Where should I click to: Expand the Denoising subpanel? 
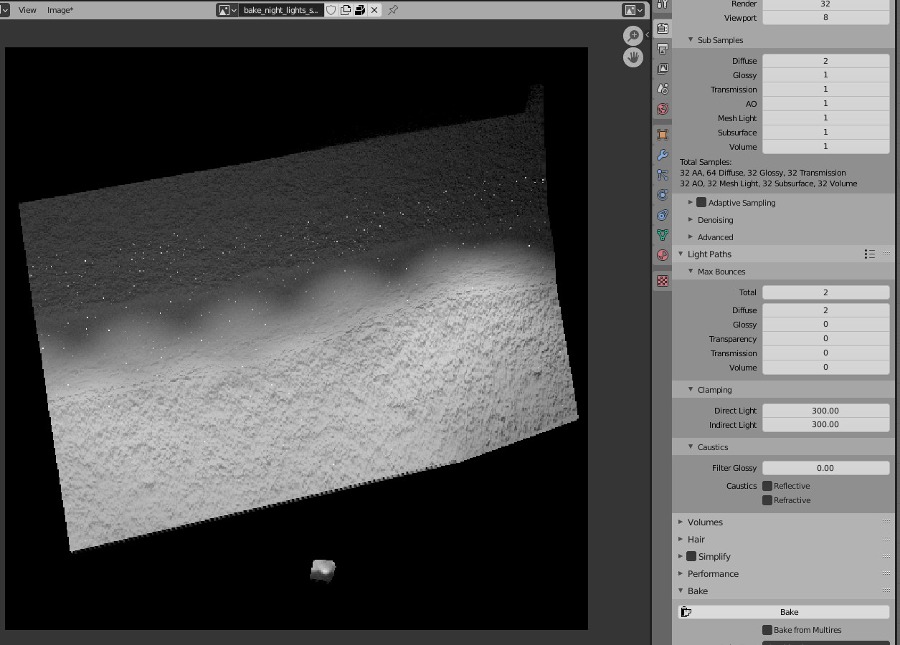[691, 220]
